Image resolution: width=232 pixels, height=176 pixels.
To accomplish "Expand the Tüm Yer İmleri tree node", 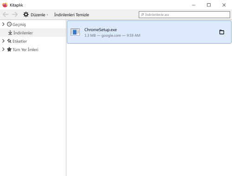I will tap(3, 49).
